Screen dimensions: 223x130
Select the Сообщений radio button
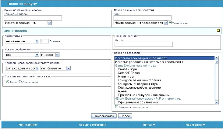pos(20,82)
